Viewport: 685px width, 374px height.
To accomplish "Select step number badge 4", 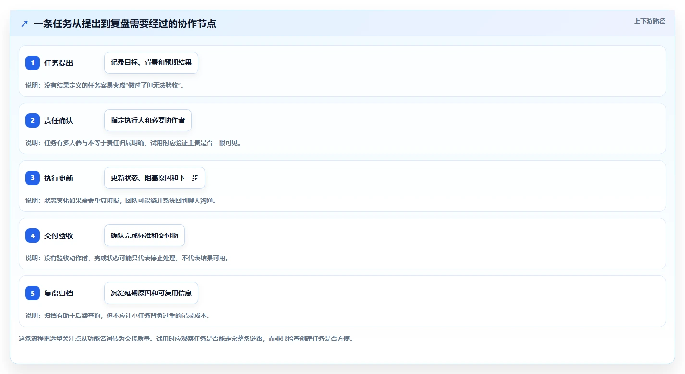I will coord(33,235).
